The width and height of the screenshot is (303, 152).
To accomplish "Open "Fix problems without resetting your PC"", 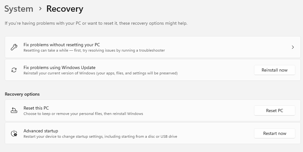I will coord(62,45).
